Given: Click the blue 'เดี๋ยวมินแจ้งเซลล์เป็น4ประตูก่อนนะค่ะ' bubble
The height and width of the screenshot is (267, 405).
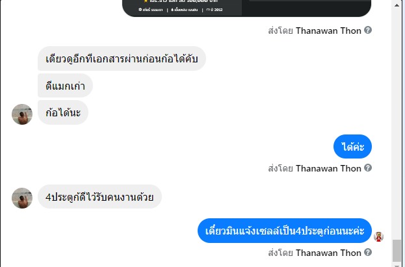Looking at the screenshot, I should coord(285,231).
